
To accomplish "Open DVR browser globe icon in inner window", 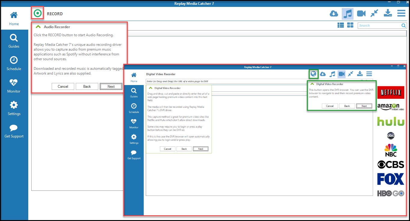I will point(314,74).
